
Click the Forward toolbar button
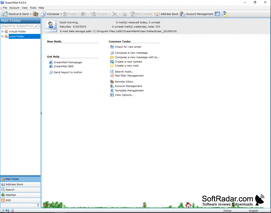point(99,14)
